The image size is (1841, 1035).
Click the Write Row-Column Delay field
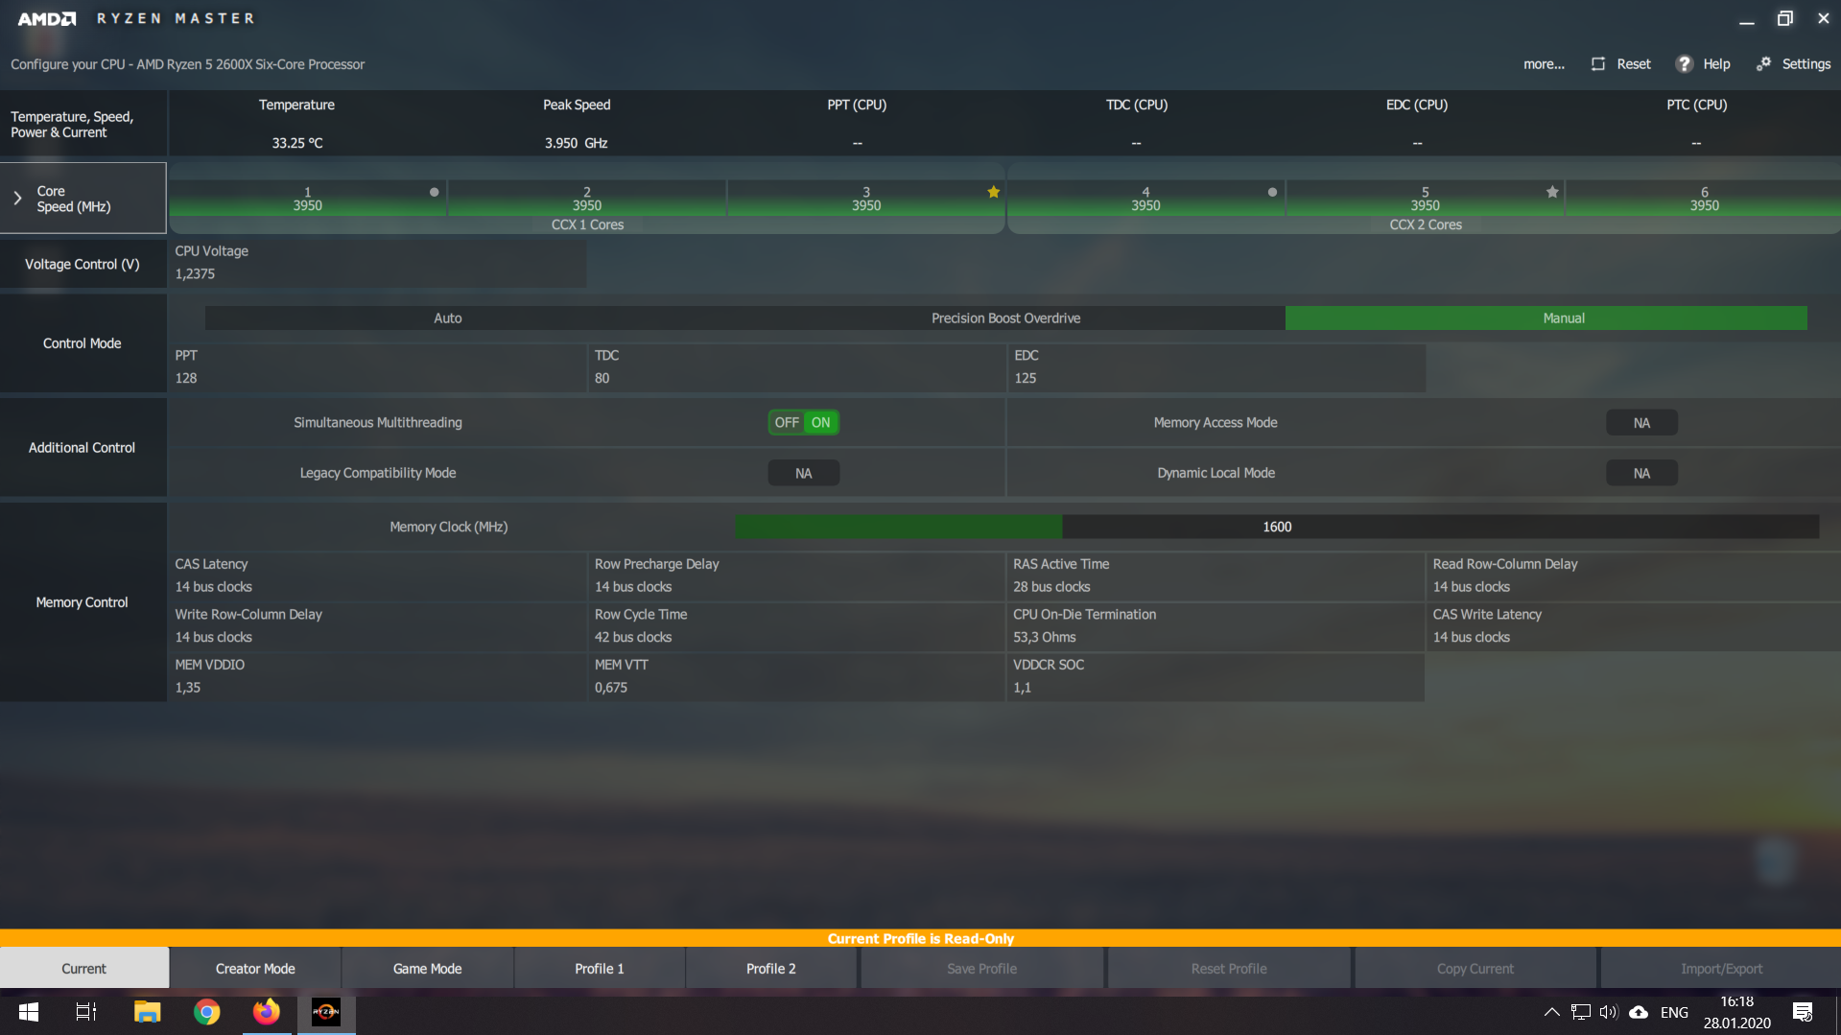click(x=379, y=626)
